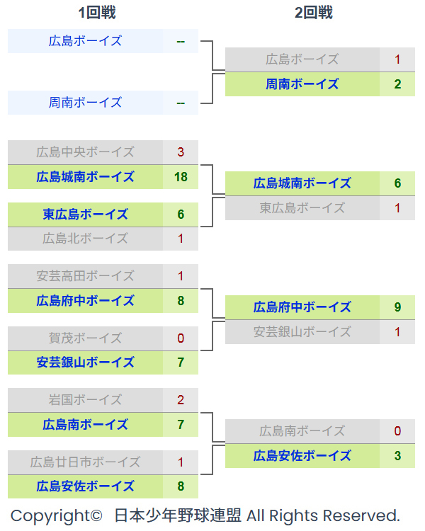The image size is (425, 531).
Task: Click 広島城南ボーイズ in the 2回戦 column
Action: [x=302, y=183]
